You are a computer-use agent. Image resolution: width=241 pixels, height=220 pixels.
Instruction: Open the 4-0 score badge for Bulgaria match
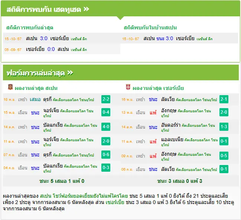pyautogui.click(x=106, y=127)
